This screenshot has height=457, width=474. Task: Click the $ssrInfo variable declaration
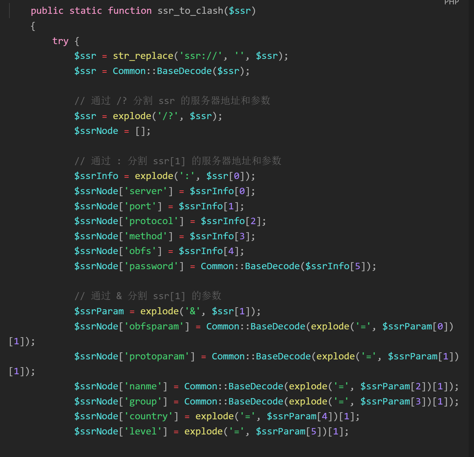96,176
